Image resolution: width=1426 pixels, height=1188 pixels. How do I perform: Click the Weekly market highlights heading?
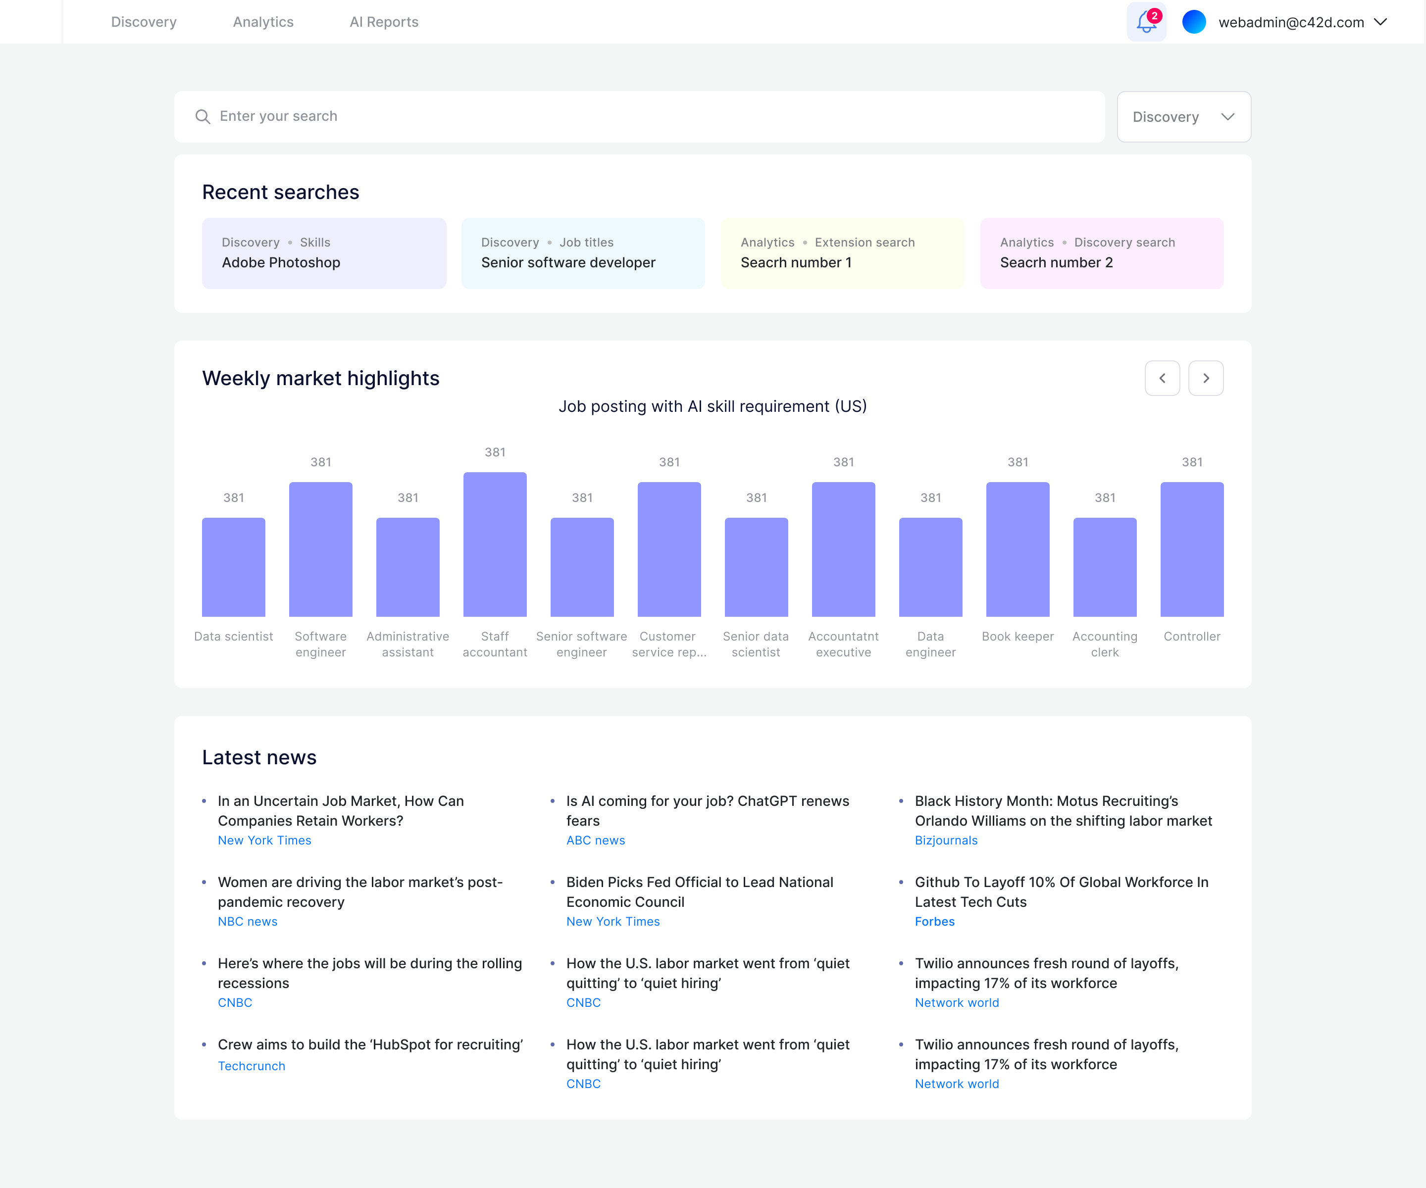click(320, 378)
